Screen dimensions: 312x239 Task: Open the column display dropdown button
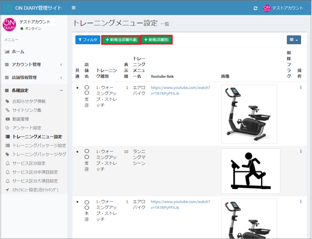point(294,40)
